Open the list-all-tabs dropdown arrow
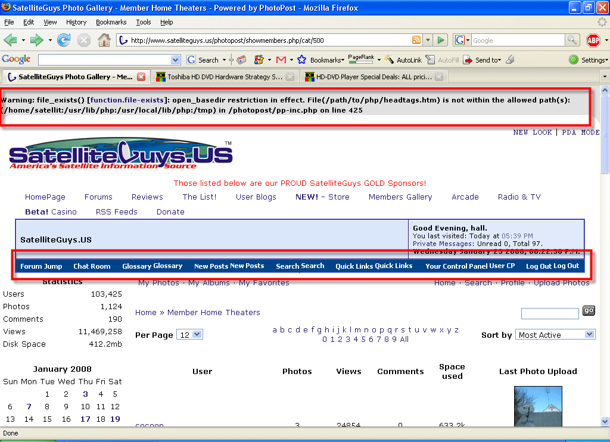 pyautogui.click(x=605, y=77)
